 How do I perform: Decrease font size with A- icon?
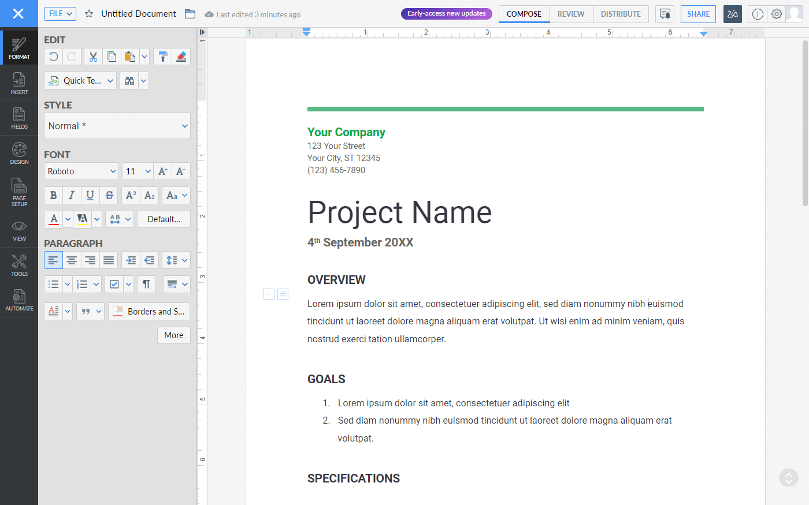point(181,171)
